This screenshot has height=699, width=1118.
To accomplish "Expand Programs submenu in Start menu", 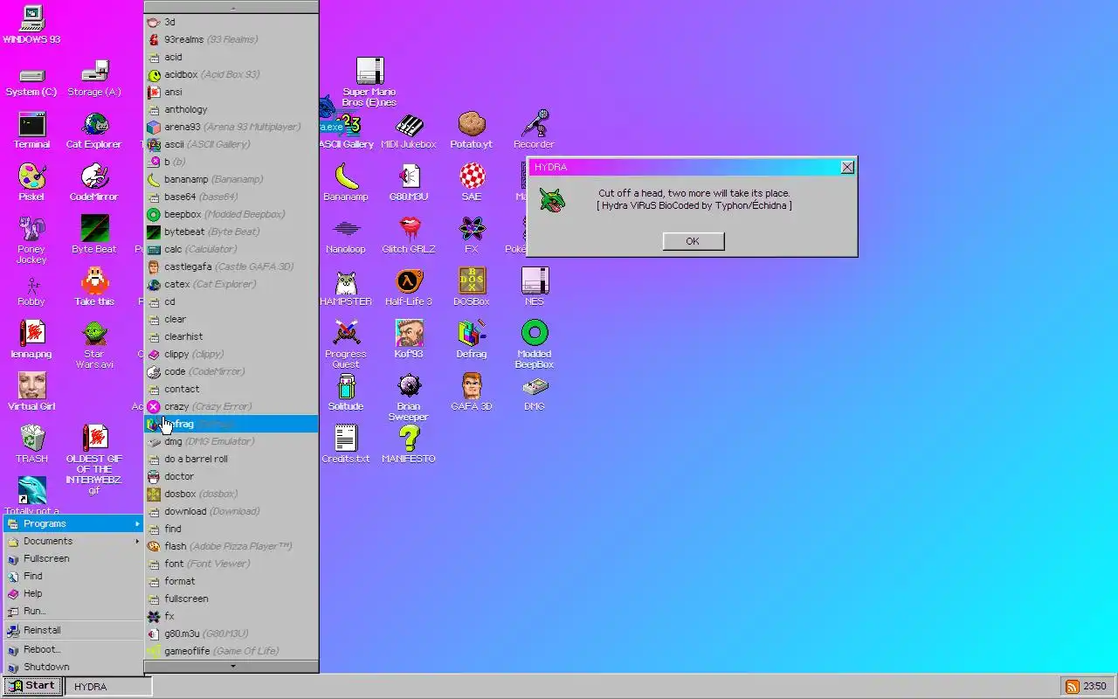I will pyautogui.click(x=73, y=523).
